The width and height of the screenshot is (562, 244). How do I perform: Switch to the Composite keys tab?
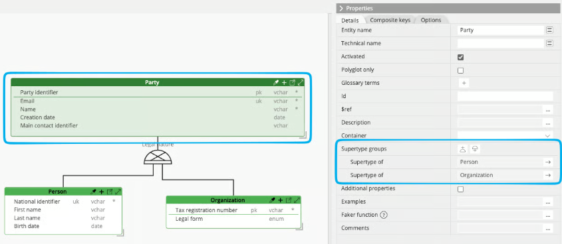390,20
